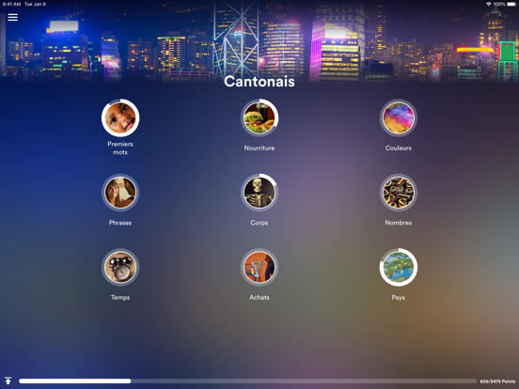Click the Nourriture label

[259, 148]
